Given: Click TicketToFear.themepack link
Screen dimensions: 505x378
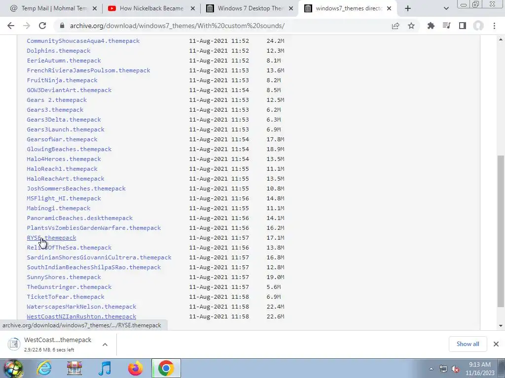Looking at the screenshot, I should coord(66,297).
